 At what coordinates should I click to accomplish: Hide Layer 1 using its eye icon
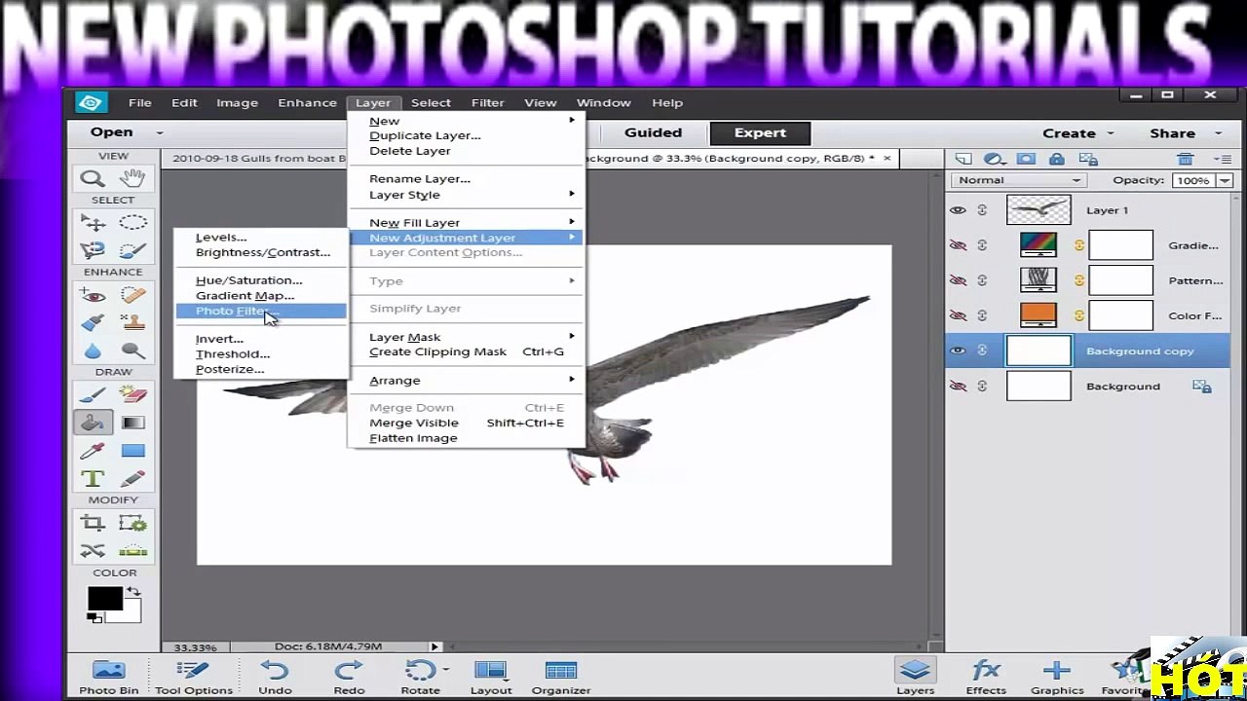(x=958, y=210)
